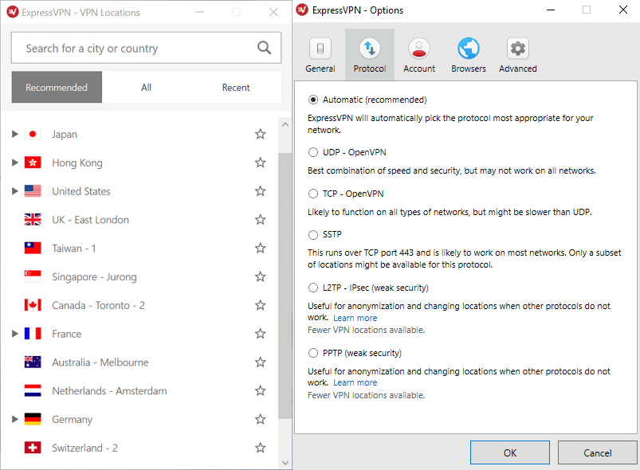The width and height of the screenshot is (640, 470).
Task: Select UK - East London location
Action: pos(139,220)
